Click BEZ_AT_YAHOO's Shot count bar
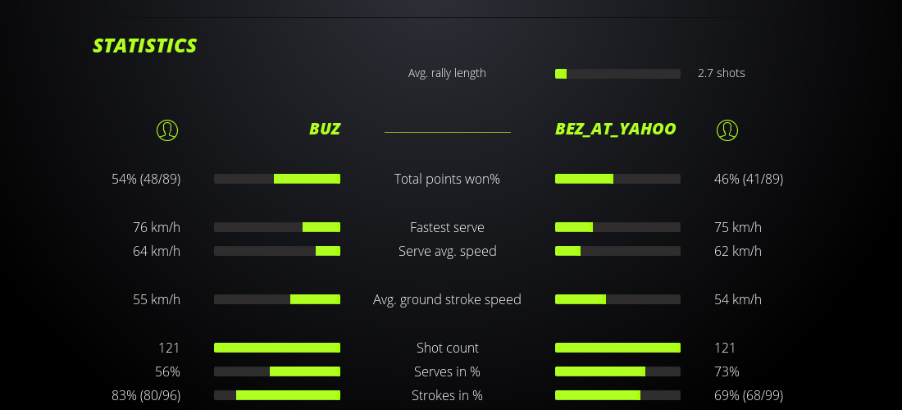The image size is (902, 410). (617, 348)
